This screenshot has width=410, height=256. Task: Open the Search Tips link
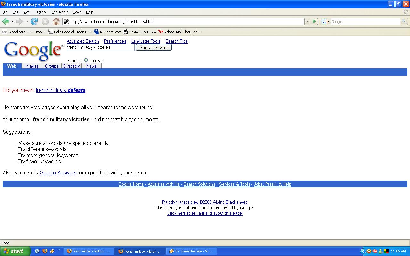176,41
